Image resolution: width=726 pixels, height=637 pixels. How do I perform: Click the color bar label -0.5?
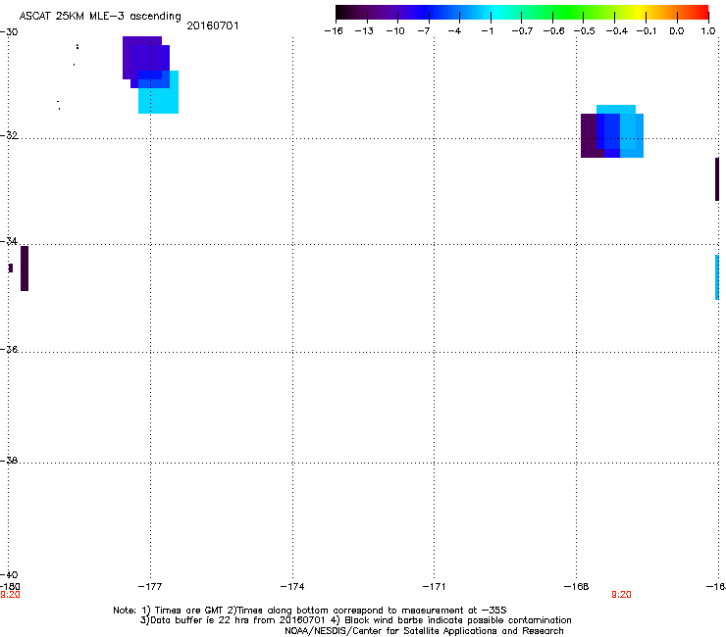pyautogui.click(x=585, y=31)
